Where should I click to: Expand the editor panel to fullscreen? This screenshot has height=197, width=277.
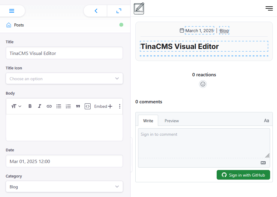pyautogui.click(x=119, y=11)
